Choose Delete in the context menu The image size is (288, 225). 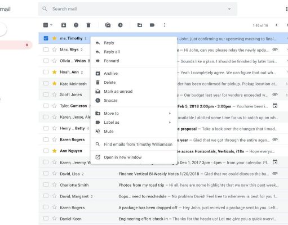click(x=134, y=83)
